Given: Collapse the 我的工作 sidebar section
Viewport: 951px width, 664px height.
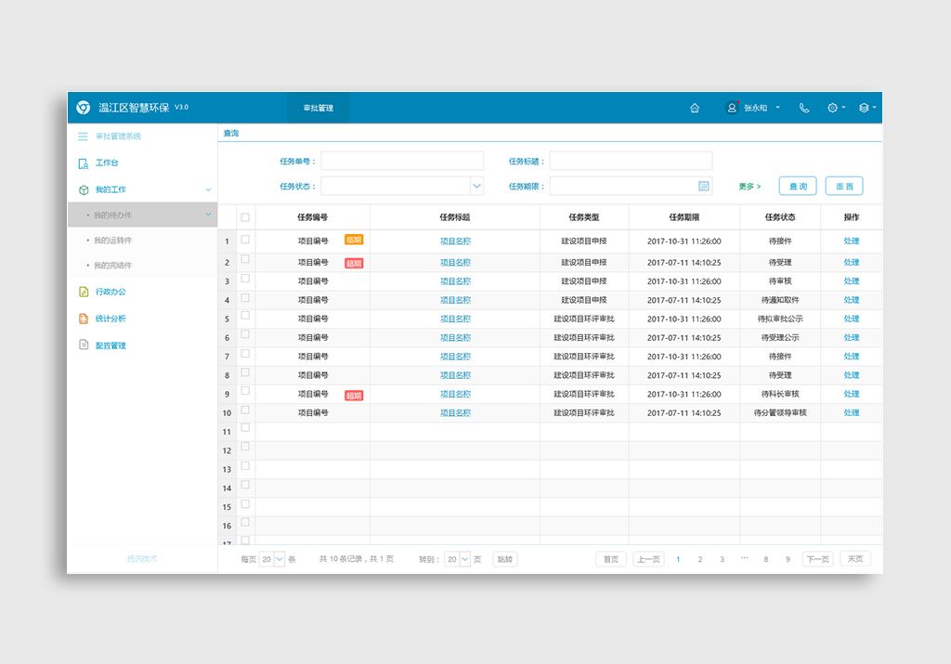Looking at the screenshot, I should 208,189.
